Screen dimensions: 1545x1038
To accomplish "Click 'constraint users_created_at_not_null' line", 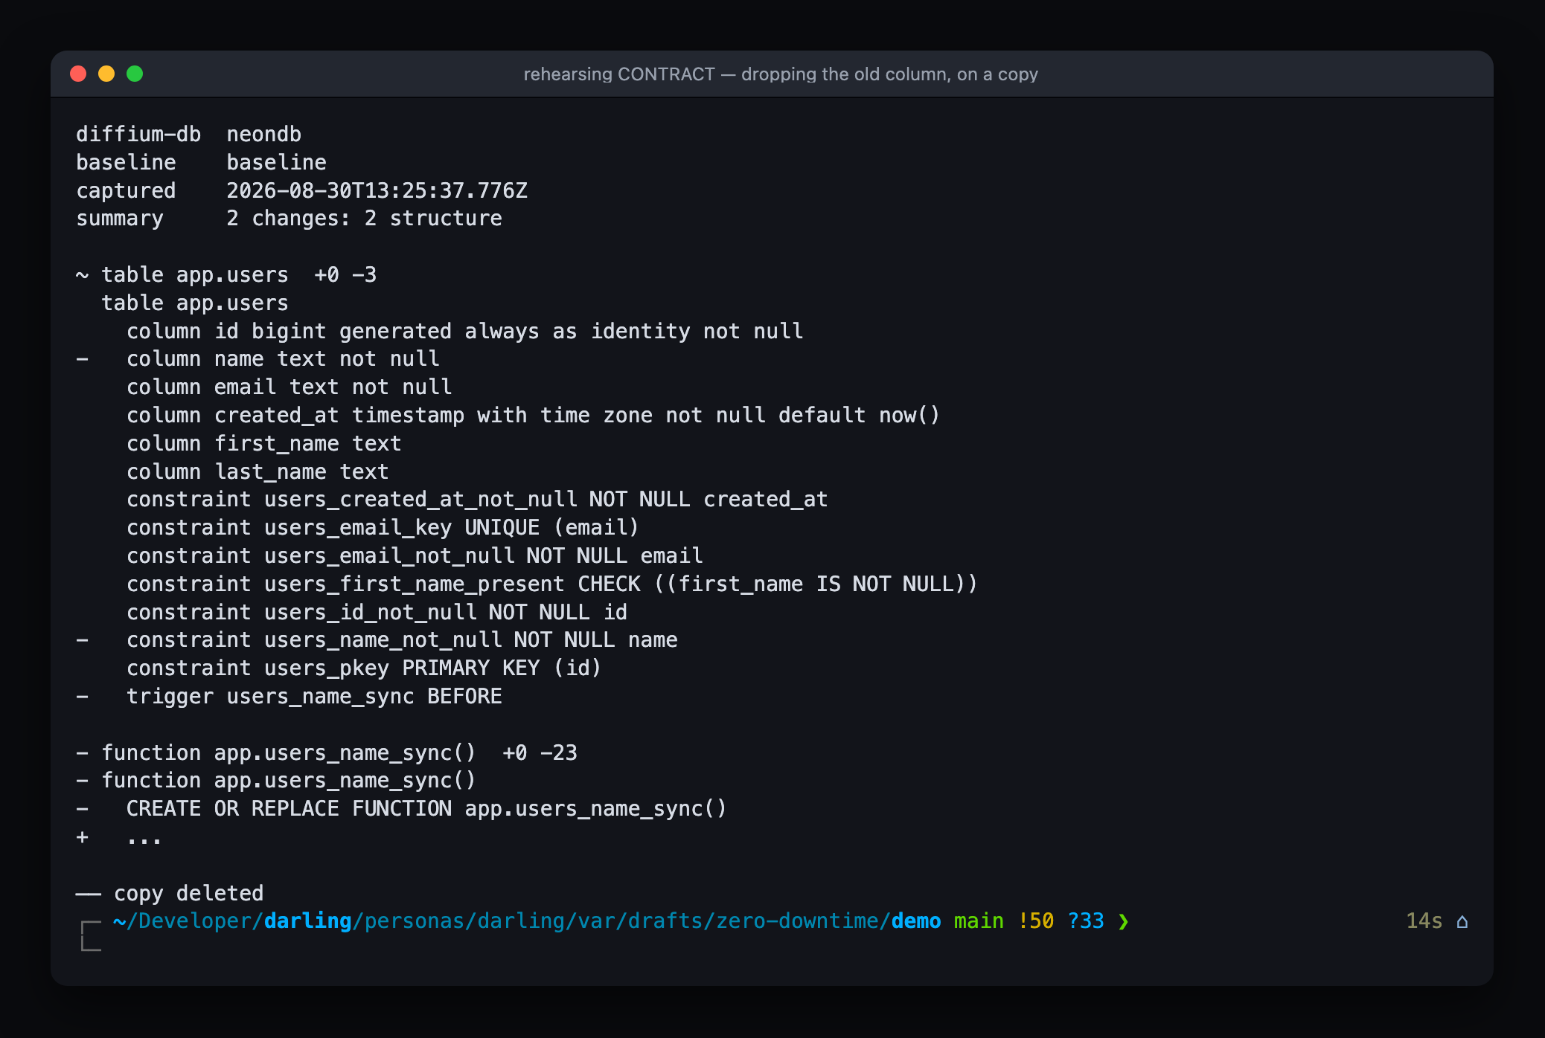I will tap(477, 500).
